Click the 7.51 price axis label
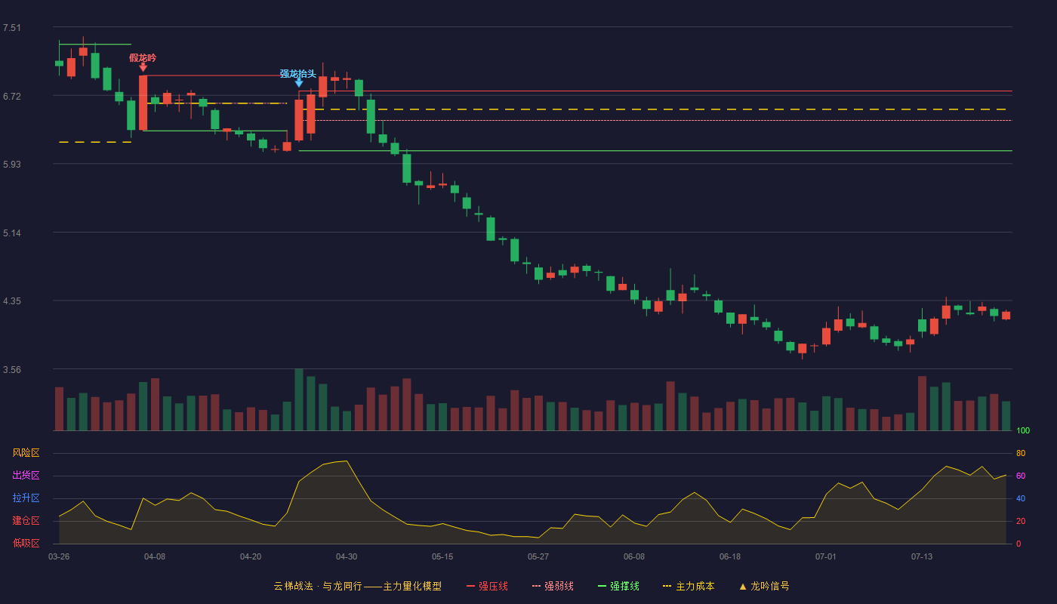This screenshot has height=604, width=1057. click(12, 28)
